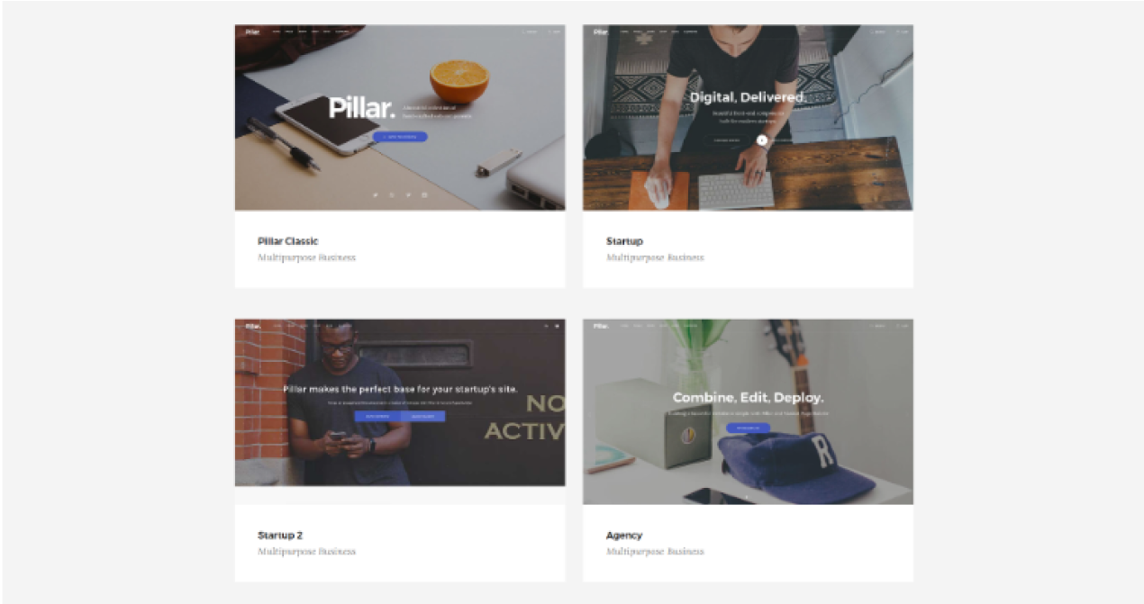This screenshot has height=604, width=1144.
Task: Click first social icon in Pillar Classic preview
Action: (x=376, y=194)
